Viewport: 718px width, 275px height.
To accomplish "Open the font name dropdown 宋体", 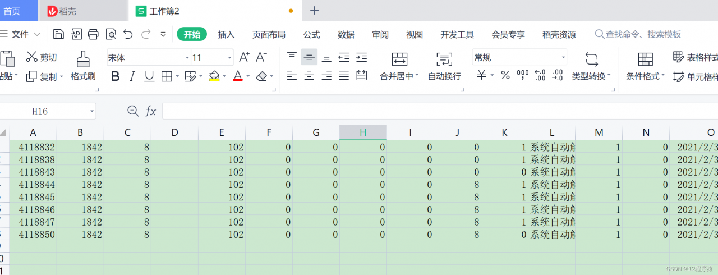I will click(x=187, y=57).
